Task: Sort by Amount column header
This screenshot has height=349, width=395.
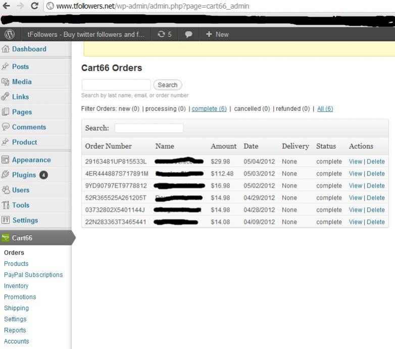Action: tap(224, 146)
